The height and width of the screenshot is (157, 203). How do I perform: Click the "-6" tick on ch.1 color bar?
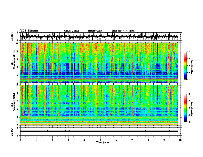(189, 73)
